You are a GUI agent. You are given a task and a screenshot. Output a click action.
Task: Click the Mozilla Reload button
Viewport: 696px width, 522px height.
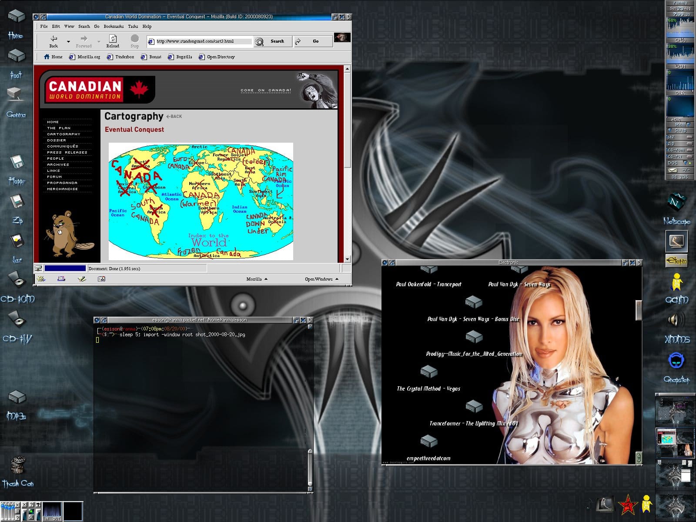point(113,41)
